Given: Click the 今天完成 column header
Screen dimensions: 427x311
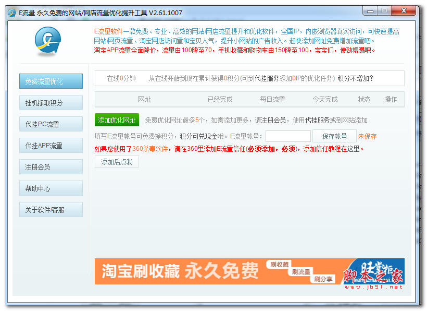Looking at the screenshot, I should click(x=325, y=99).
